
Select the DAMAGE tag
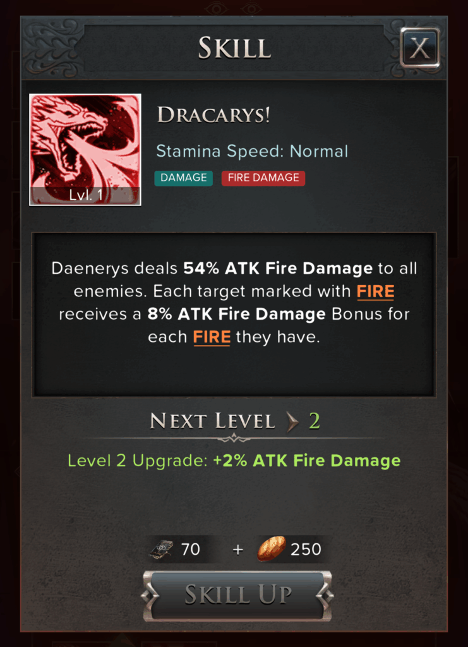pyautogui.click(x=184, y=178)
